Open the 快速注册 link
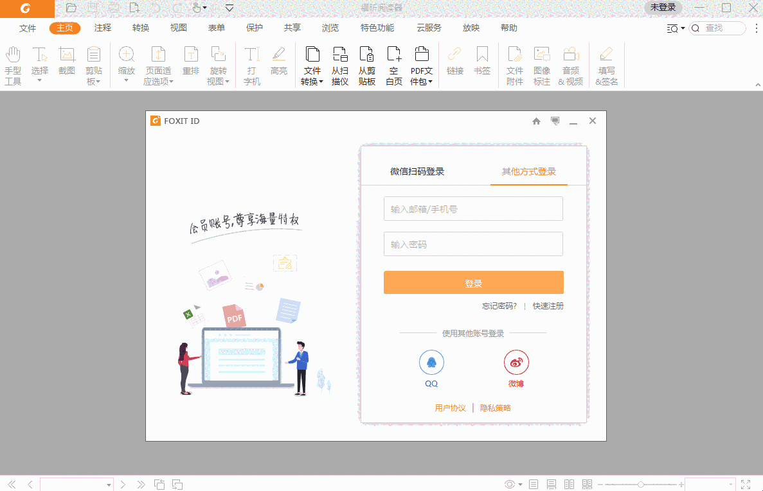763x491 pixels. pyautogui.click(x=548, y=306)
